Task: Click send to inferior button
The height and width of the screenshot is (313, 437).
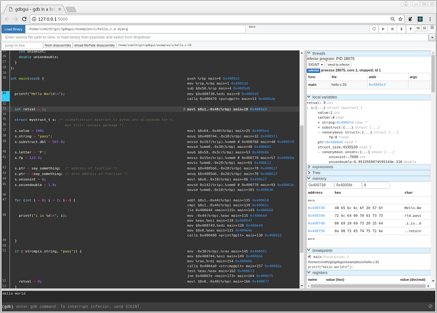Action: tap(339, 64)
